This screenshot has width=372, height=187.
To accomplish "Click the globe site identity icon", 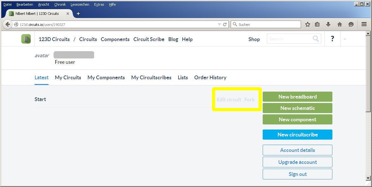I will [16, 24].
